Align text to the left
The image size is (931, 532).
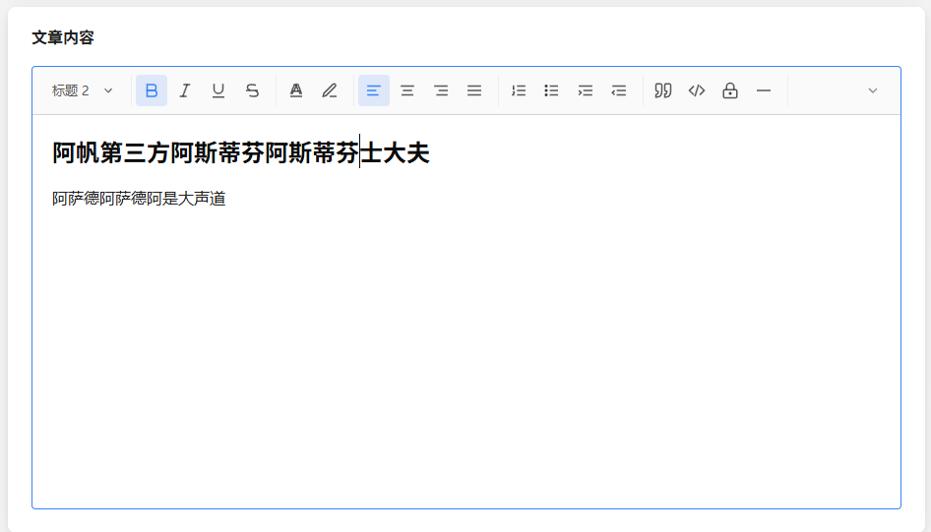tap(374, 90)
